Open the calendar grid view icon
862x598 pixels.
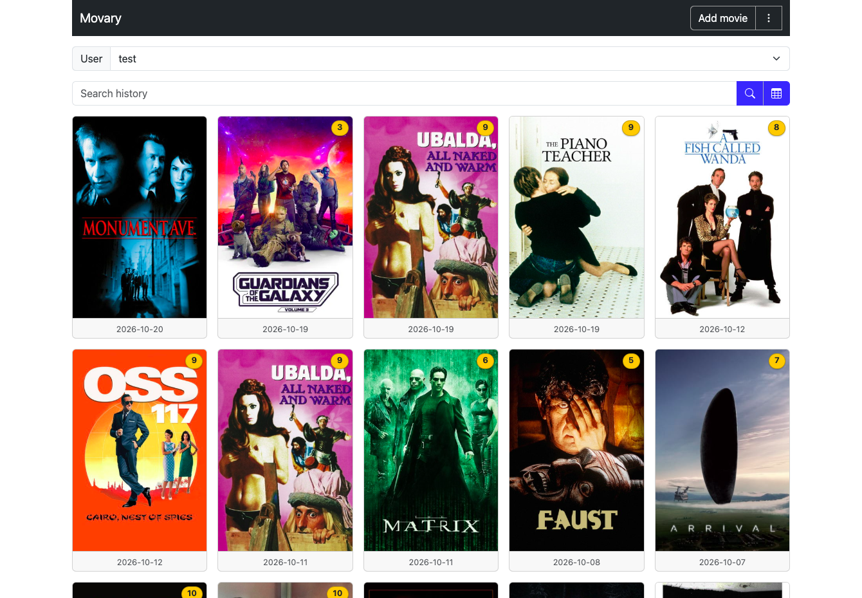coord(776,93)
